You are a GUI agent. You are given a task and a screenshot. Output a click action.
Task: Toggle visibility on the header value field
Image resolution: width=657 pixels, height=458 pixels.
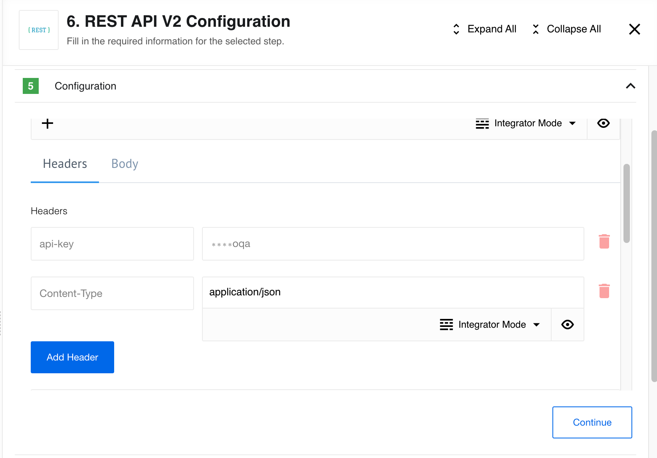click(x=567, y=325)
